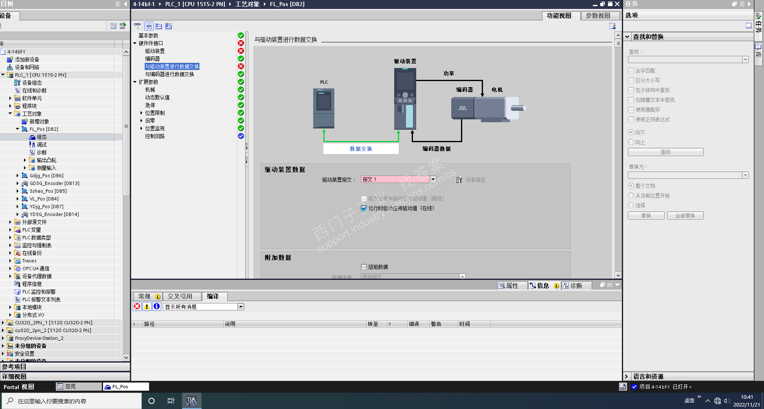The width and height of the screenshot is (764, 409).
Task: Click the Windows taskbar search box
Action: 72,401
